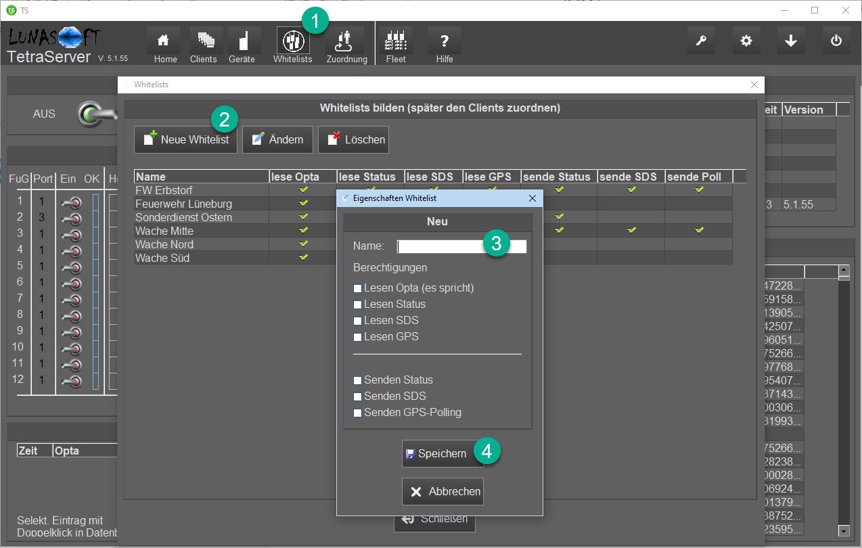Image resolution: width=862 pixels, height=548 pixels.
Task: Click the 5.1.55 version cell in main window
Action: tap(809, 204)
